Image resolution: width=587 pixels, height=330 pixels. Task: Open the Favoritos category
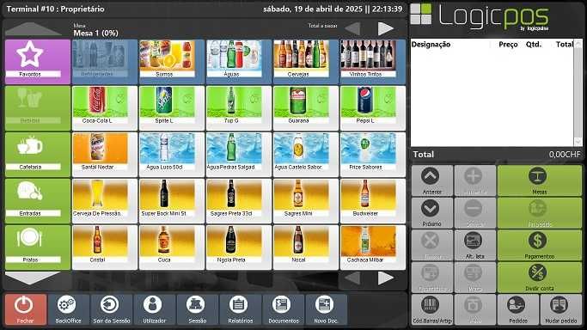38,62
